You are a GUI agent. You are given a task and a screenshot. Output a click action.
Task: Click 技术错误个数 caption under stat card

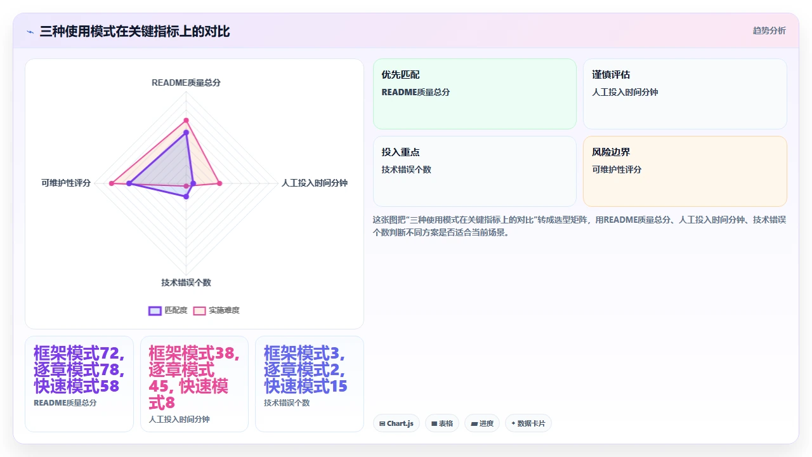click(x=287, y=403)
